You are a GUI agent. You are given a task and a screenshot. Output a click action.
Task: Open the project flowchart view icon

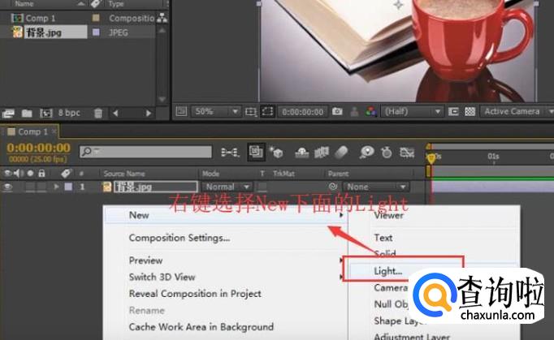(x=162, y=16)
